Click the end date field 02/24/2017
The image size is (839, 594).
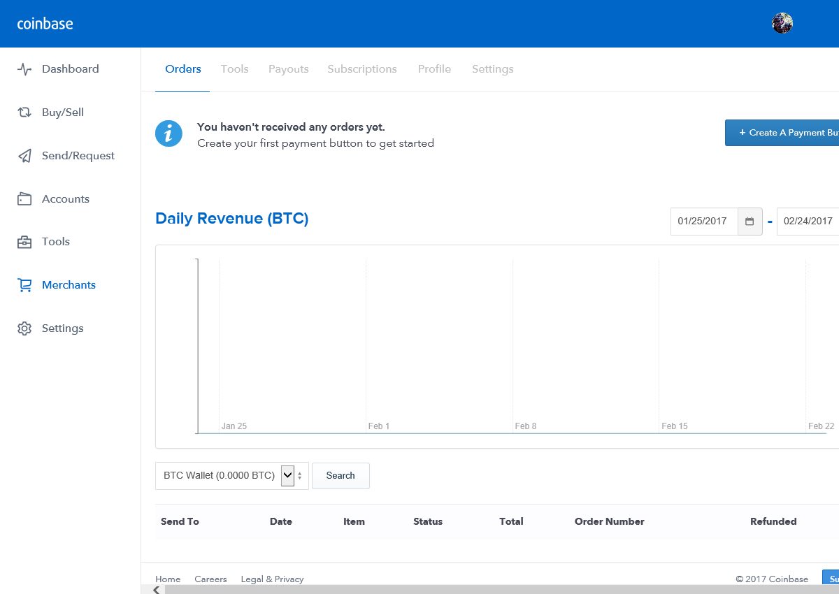click(x=808, y=221)
